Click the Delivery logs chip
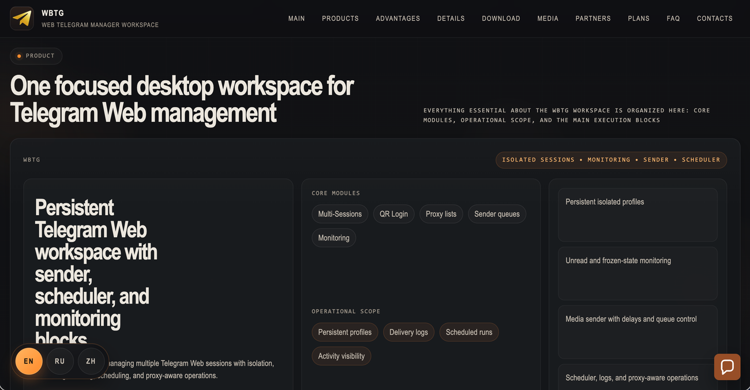The width and height of the screenshot is (750, 390). [x=409, y=332]
